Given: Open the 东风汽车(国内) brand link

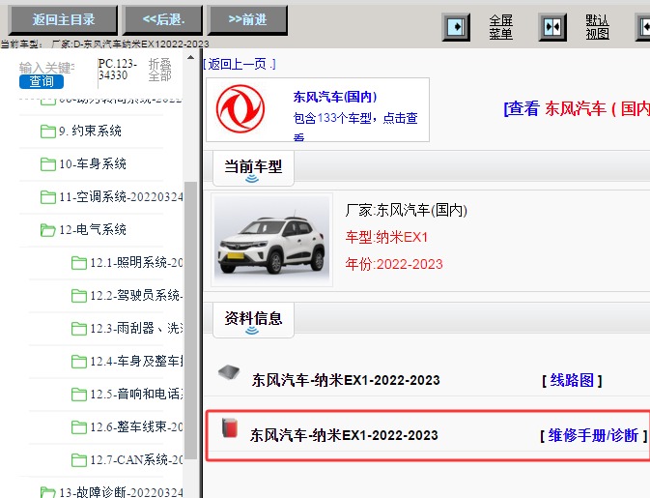Looking at the screenshot, I should (x=335, y=97).
